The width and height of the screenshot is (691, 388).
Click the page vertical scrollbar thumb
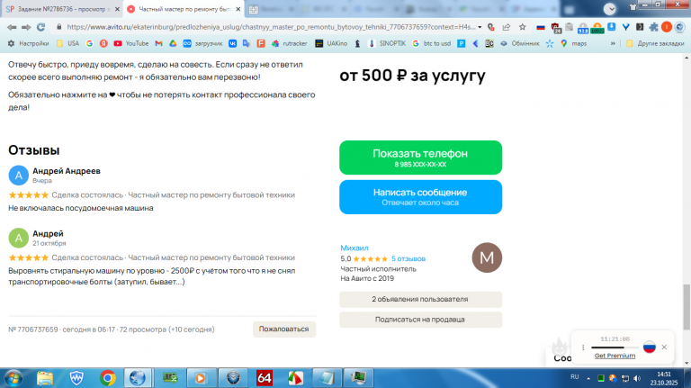[687, 307]
